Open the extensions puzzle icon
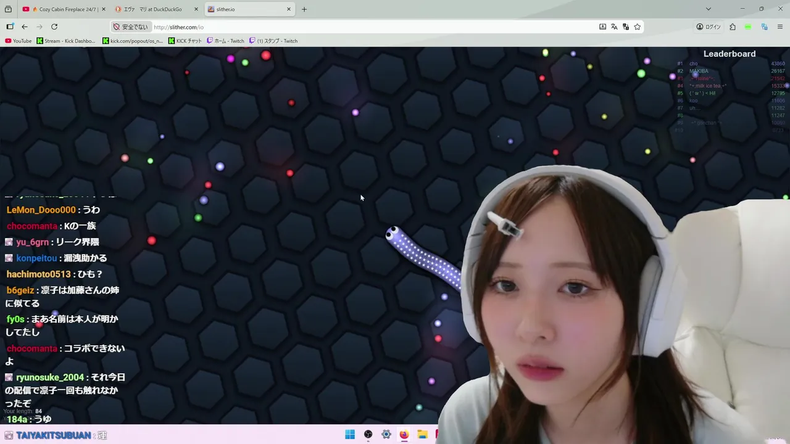The width and height of the screenshot is (790, 444). coord(733,27)
